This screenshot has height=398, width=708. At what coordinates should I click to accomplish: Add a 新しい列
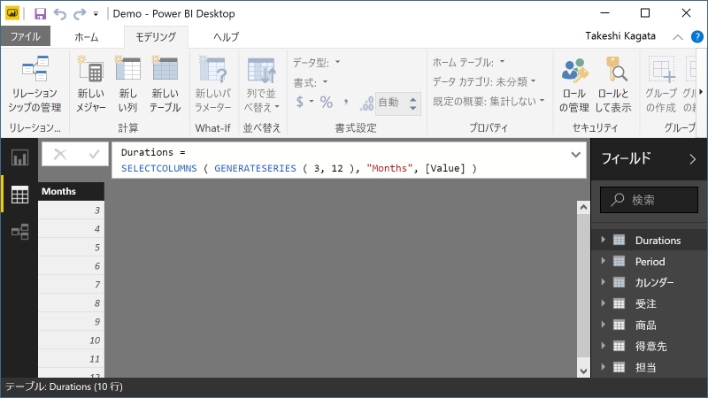pyautogui.click(x=127, y=84)
